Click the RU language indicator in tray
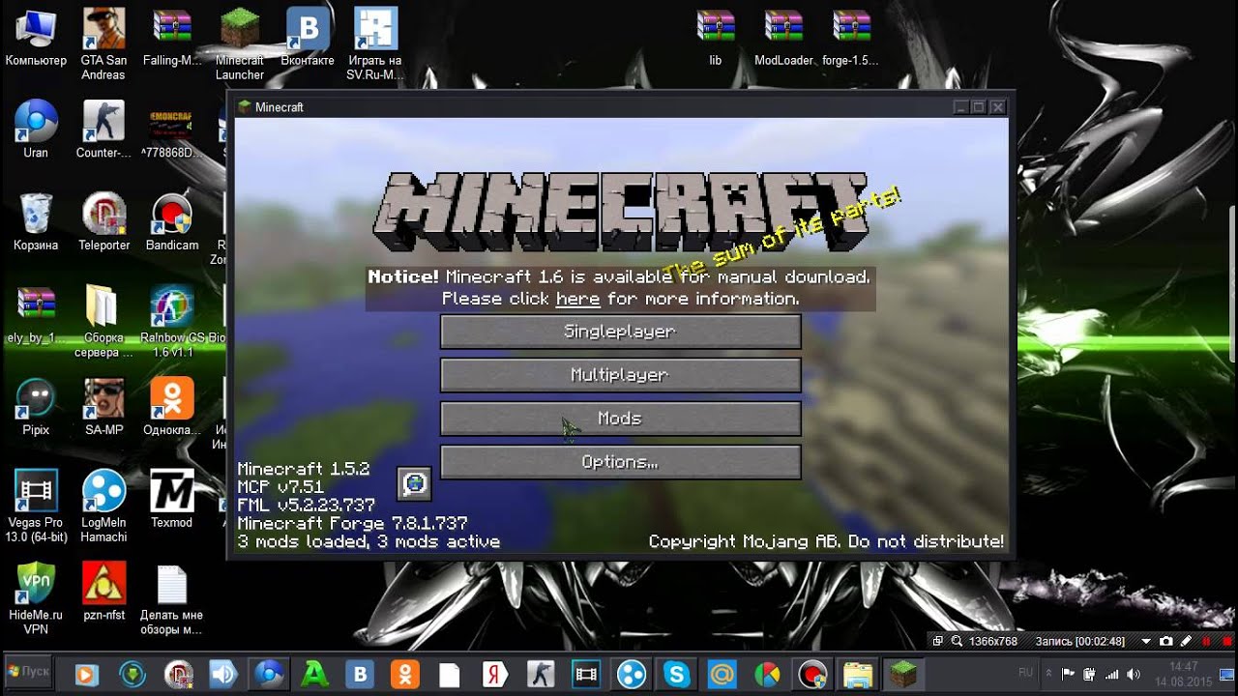The width and height of the screenshot is (1238, 696). point(1025,672)
